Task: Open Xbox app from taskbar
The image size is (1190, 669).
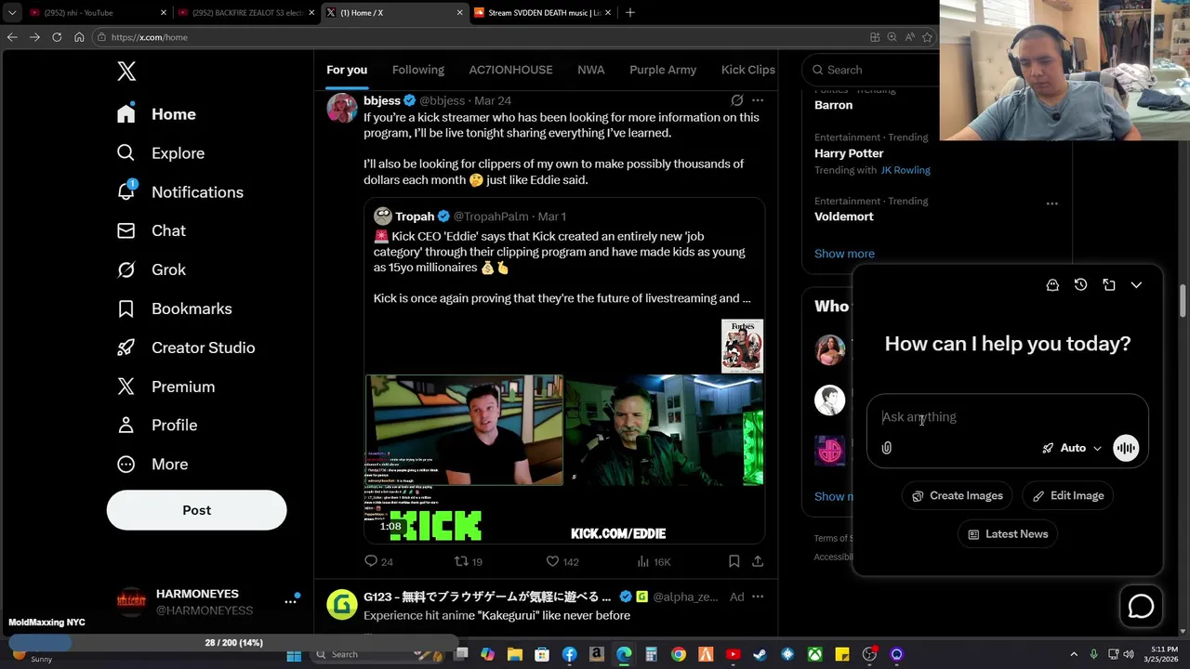Action: 814,654
